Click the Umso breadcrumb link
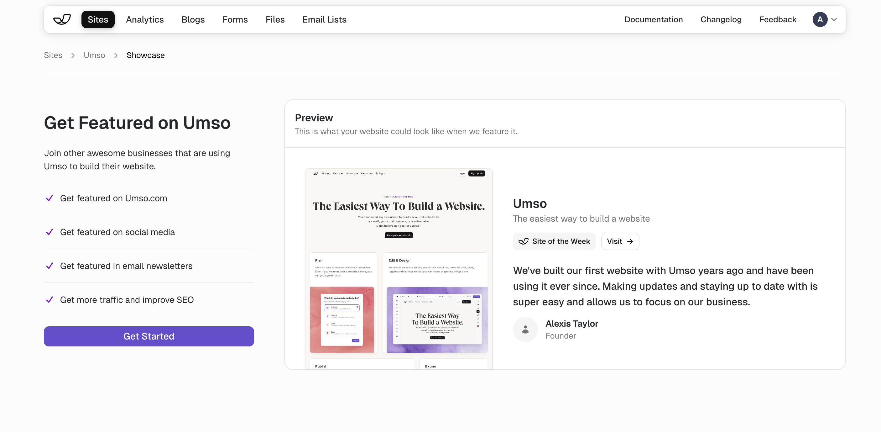 click(94, 55)
